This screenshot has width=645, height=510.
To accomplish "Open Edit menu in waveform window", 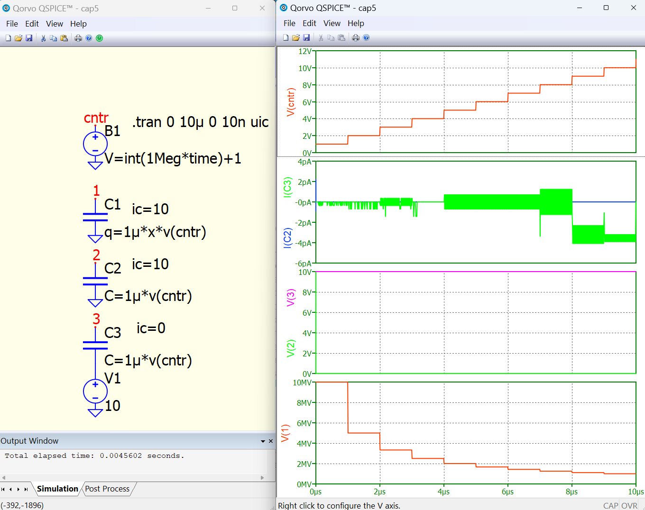I will (309, 23).
